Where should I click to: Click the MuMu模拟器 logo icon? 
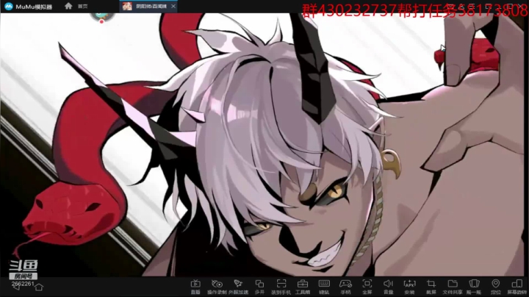(x=8, y=6)
